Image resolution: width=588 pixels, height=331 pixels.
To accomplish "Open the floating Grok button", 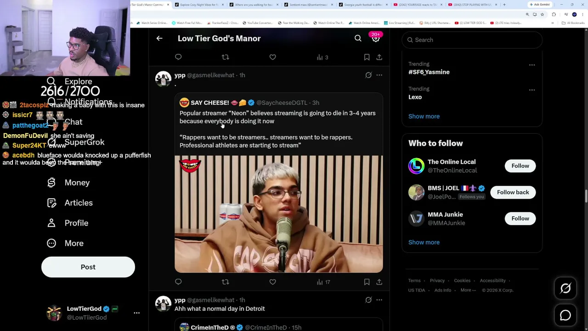I will [565, 288].
